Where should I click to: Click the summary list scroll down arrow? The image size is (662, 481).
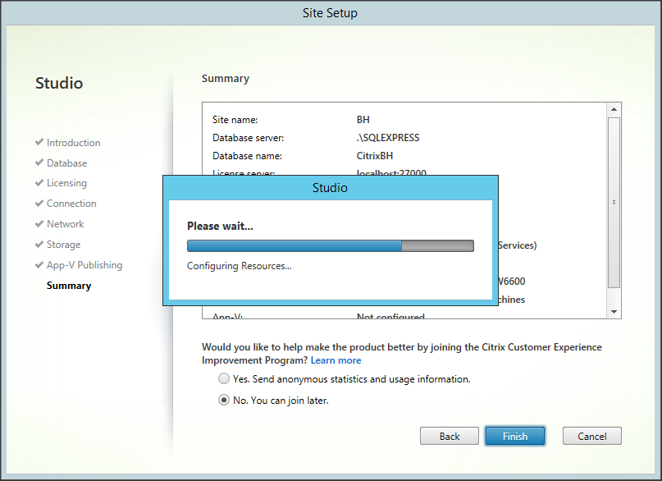click(614, 312)
